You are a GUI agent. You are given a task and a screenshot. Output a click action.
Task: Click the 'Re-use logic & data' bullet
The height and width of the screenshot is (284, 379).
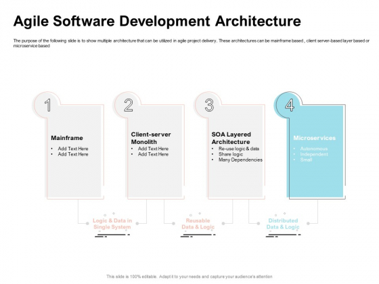click(239, 149)
